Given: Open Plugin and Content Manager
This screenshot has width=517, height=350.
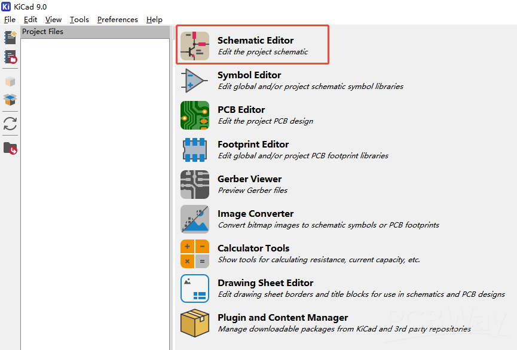Looking at the screenshot, I should (195, 323).
